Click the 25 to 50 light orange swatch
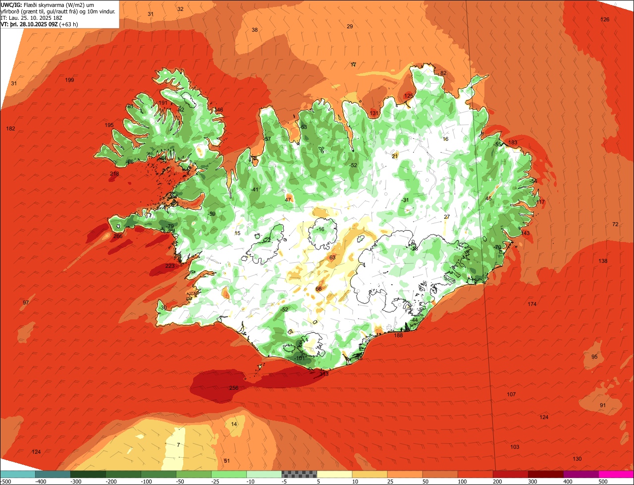634x485 pixels. click(x=405, y=475)
